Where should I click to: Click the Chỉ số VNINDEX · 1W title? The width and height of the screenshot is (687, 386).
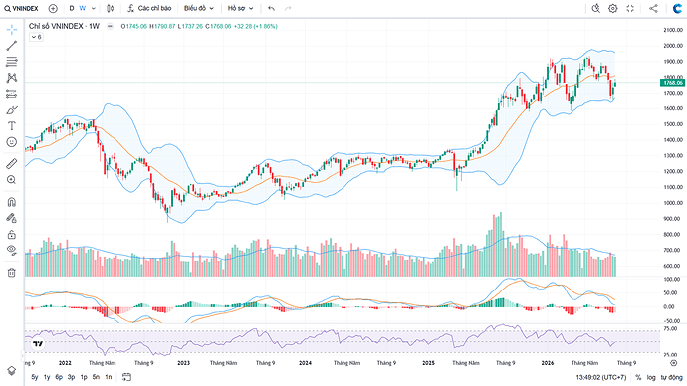(x=64, y=26)
